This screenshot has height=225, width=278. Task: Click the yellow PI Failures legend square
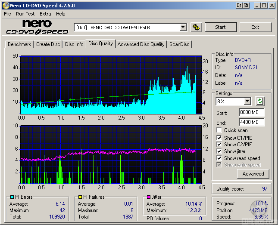point(80,197)
